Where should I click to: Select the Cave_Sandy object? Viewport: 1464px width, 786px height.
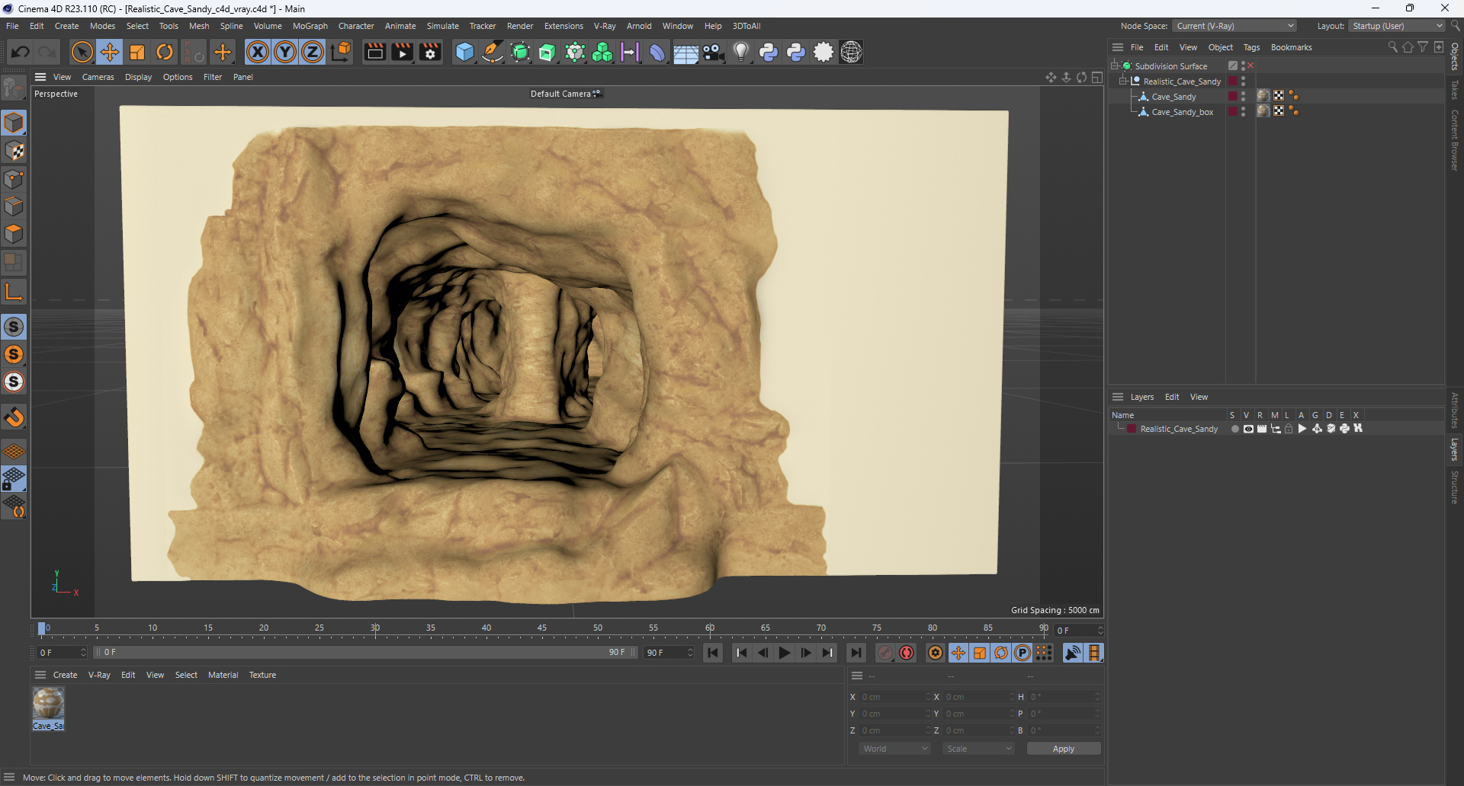click(x=1173, y=97)
